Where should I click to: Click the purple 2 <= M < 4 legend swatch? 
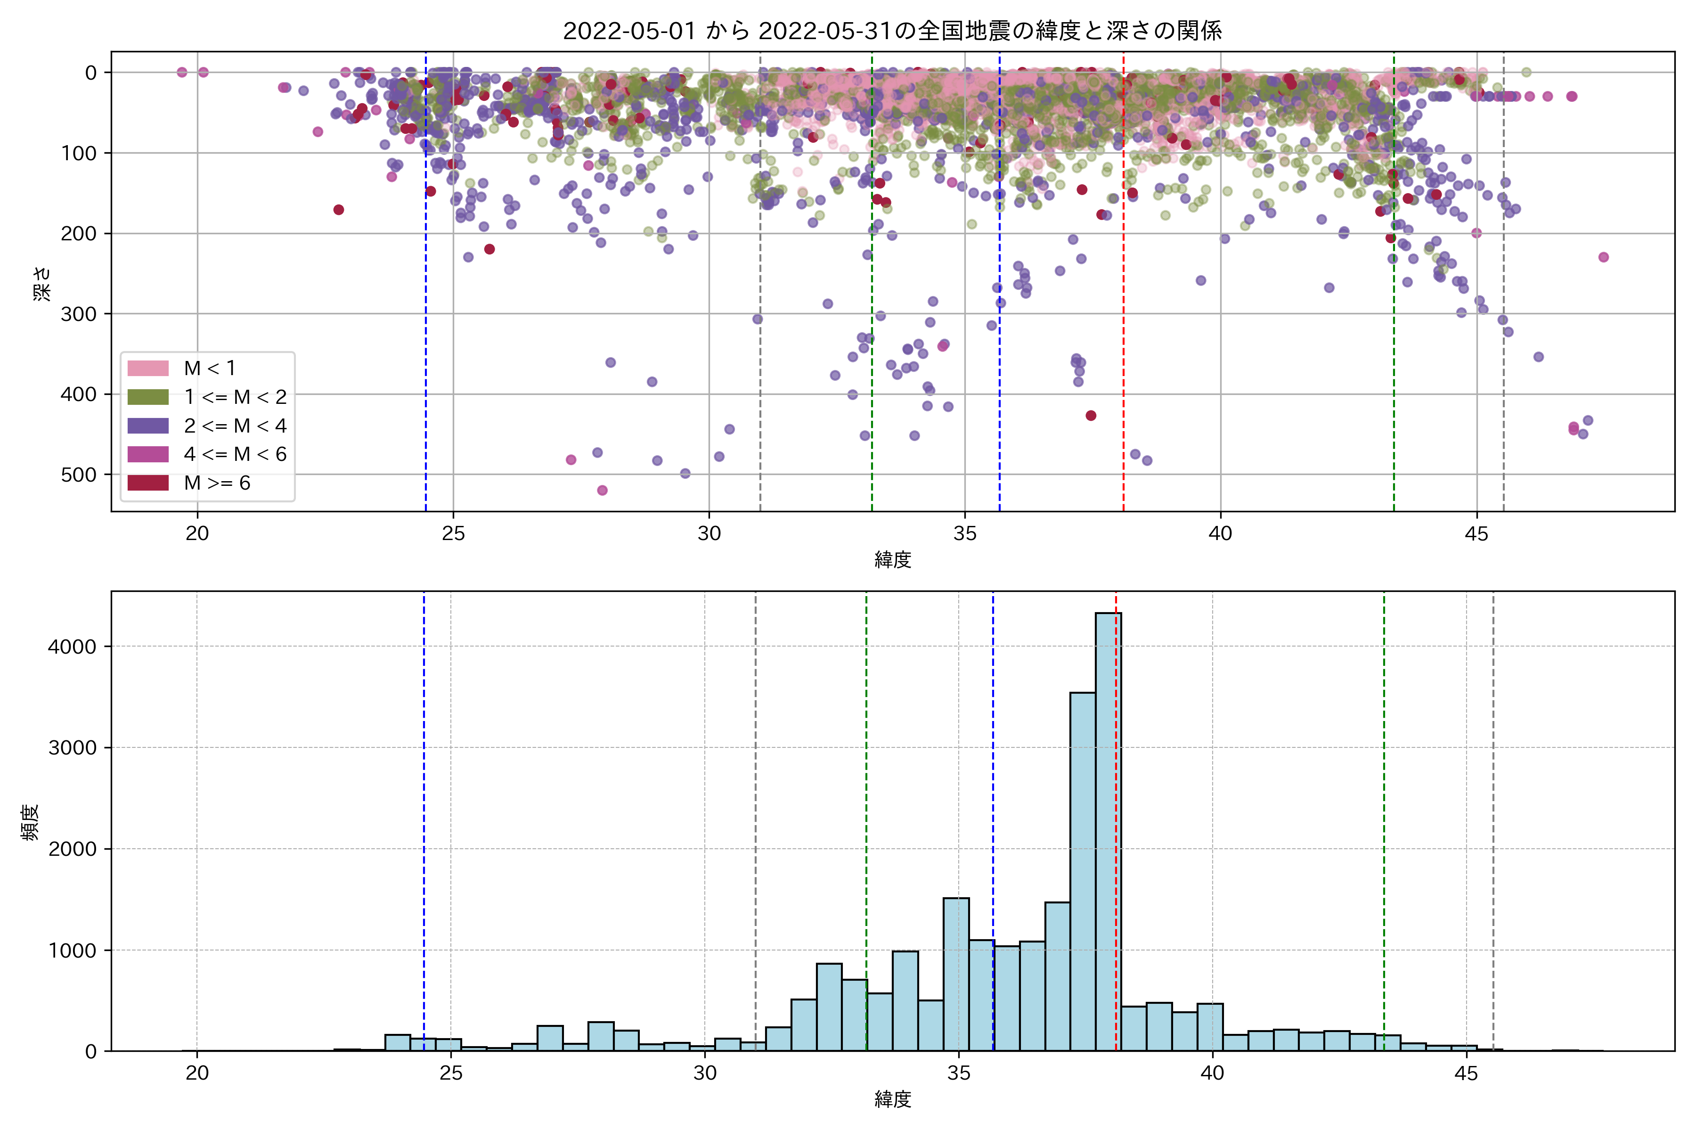point(148,426)
